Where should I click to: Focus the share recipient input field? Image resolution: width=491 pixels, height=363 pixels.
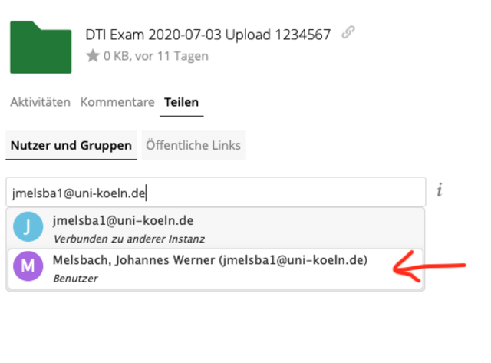click(216, 192)
